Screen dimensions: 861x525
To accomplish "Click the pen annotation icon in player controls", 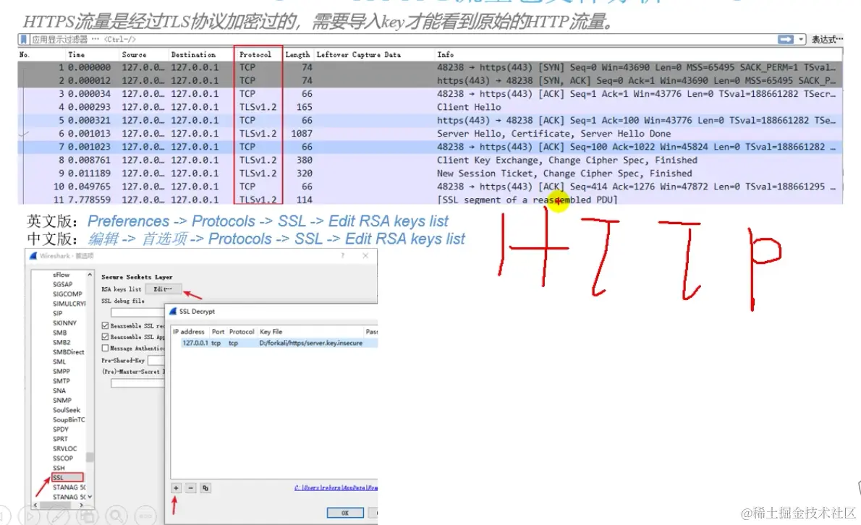I will [x=58, y=516].
